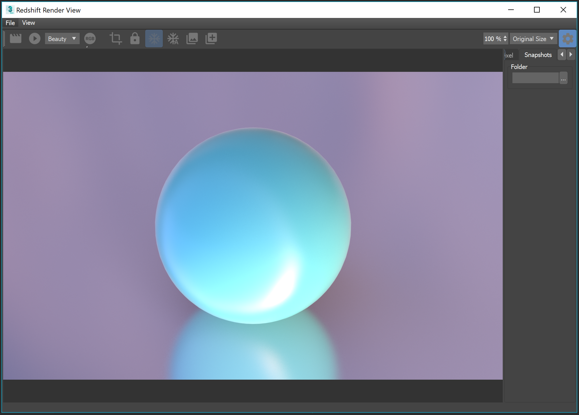Toggle the settings gear panel button
The image size is (579, 415).
coord(568,38)
